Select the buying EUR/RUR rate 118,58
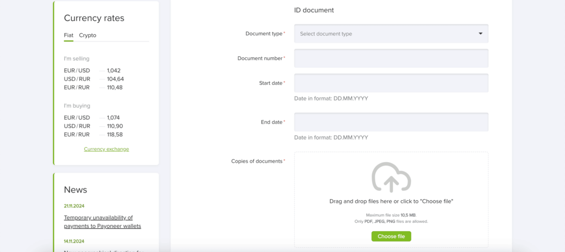Image resolution: width=565 pixels, height=252 pixels. [115, 135]
